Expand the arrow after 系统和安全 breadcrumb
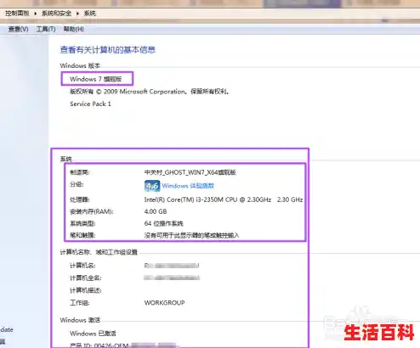 click(77, 14)
